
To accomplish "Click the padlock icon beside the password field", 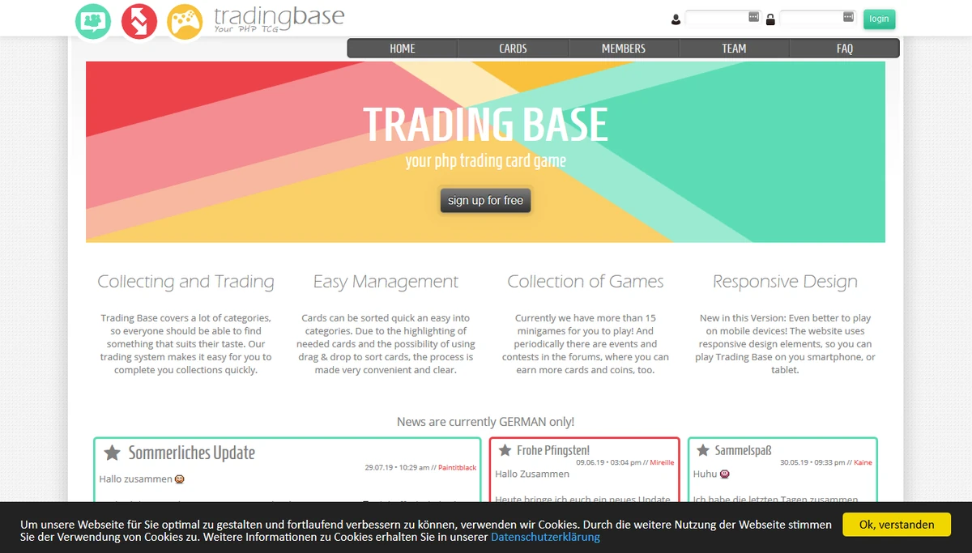I will (x=770, y=19).
